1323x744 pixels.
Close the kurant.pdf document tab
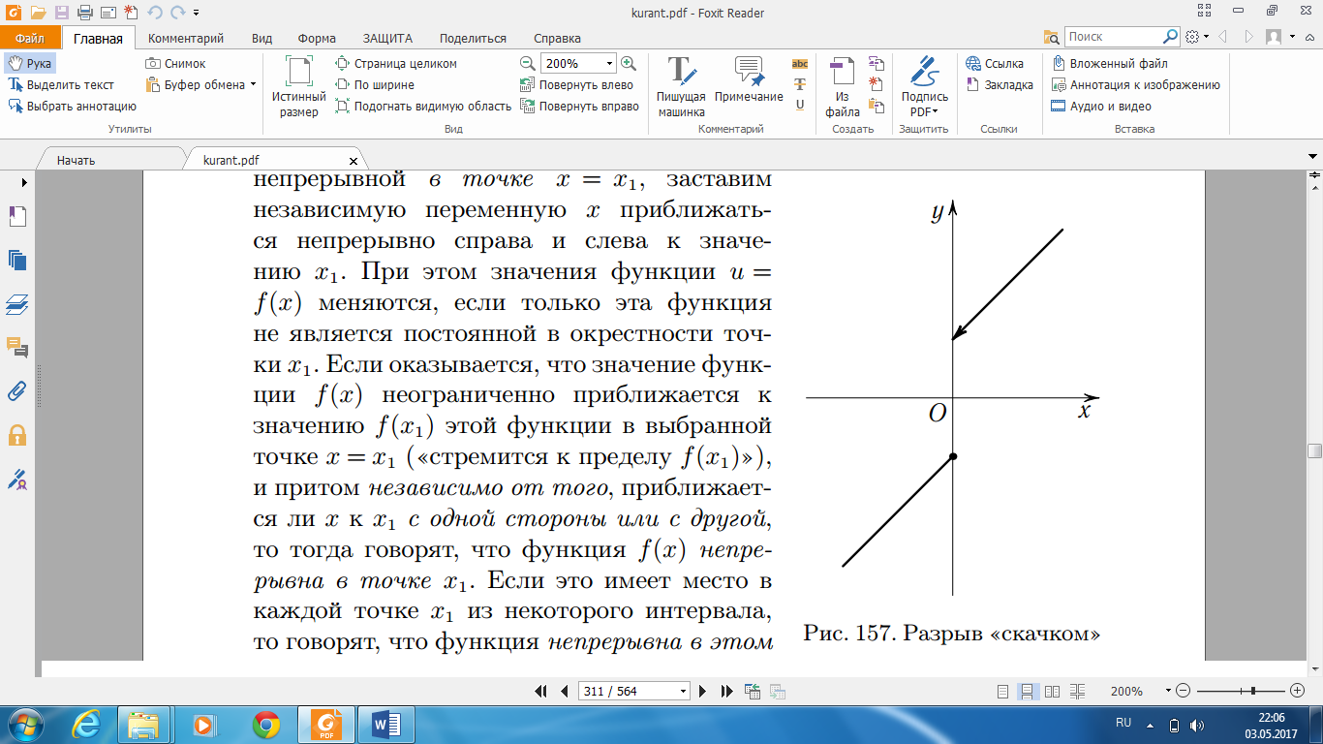[353, 162]
